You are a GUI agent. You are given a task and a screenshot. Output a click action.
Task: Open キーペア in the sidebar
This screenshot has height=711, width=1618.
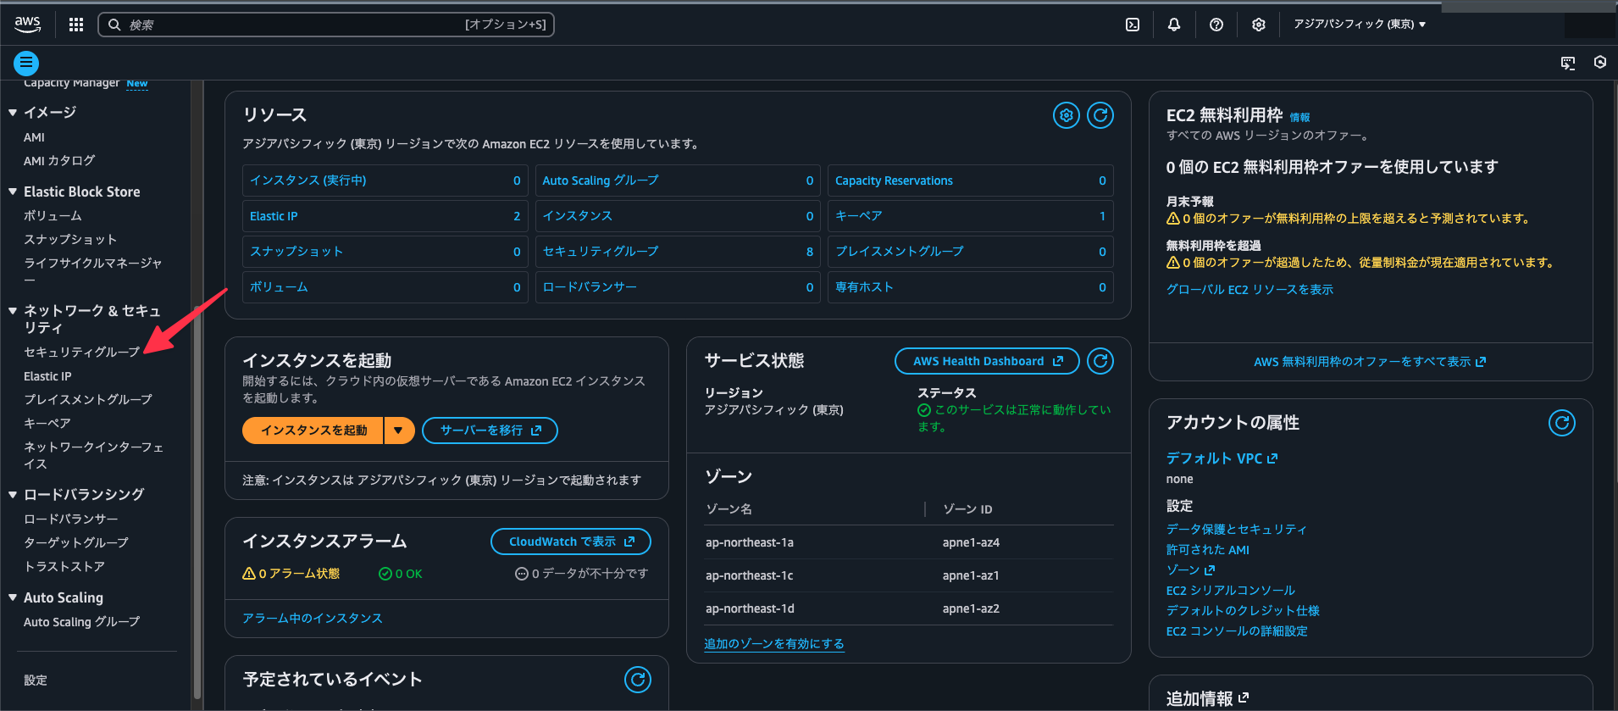point(47,423)
